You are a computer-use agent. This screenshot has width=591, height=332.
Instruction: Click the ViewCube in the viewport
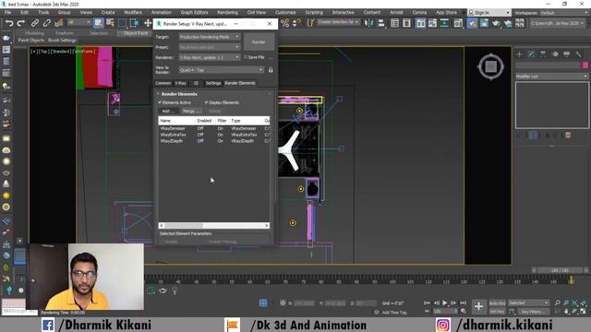(490, 67)
